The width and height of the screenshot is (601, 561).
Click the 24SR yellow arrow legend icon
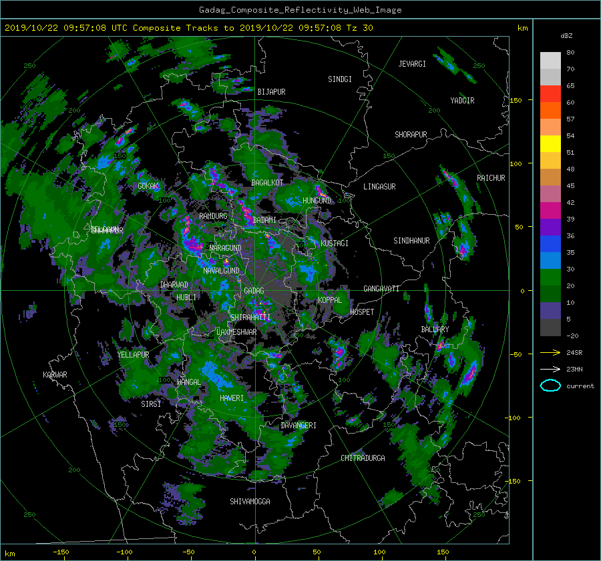550,352
